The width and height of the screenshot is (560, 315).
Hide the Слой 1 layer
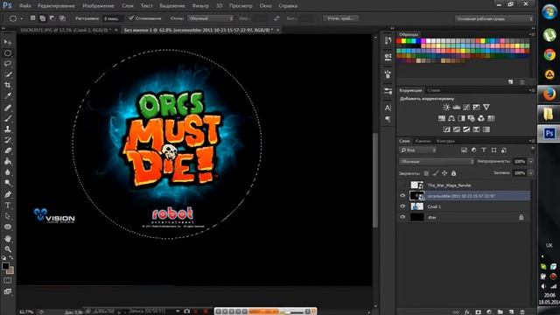pyautogui.click(x=402, y=206)
